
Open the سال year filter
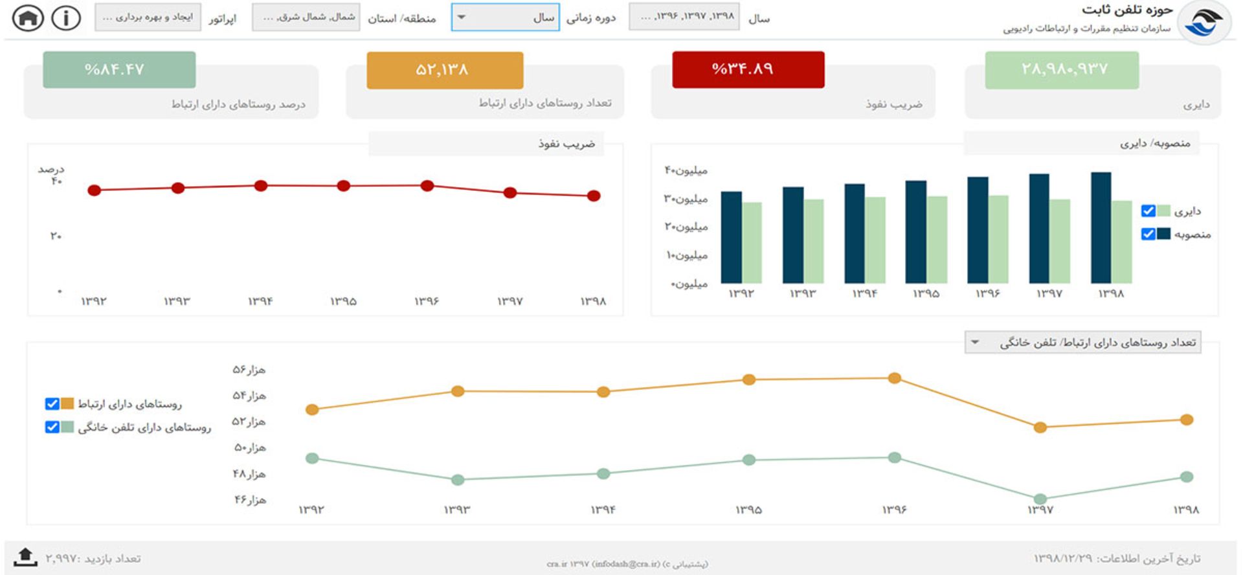pos(684,17)
